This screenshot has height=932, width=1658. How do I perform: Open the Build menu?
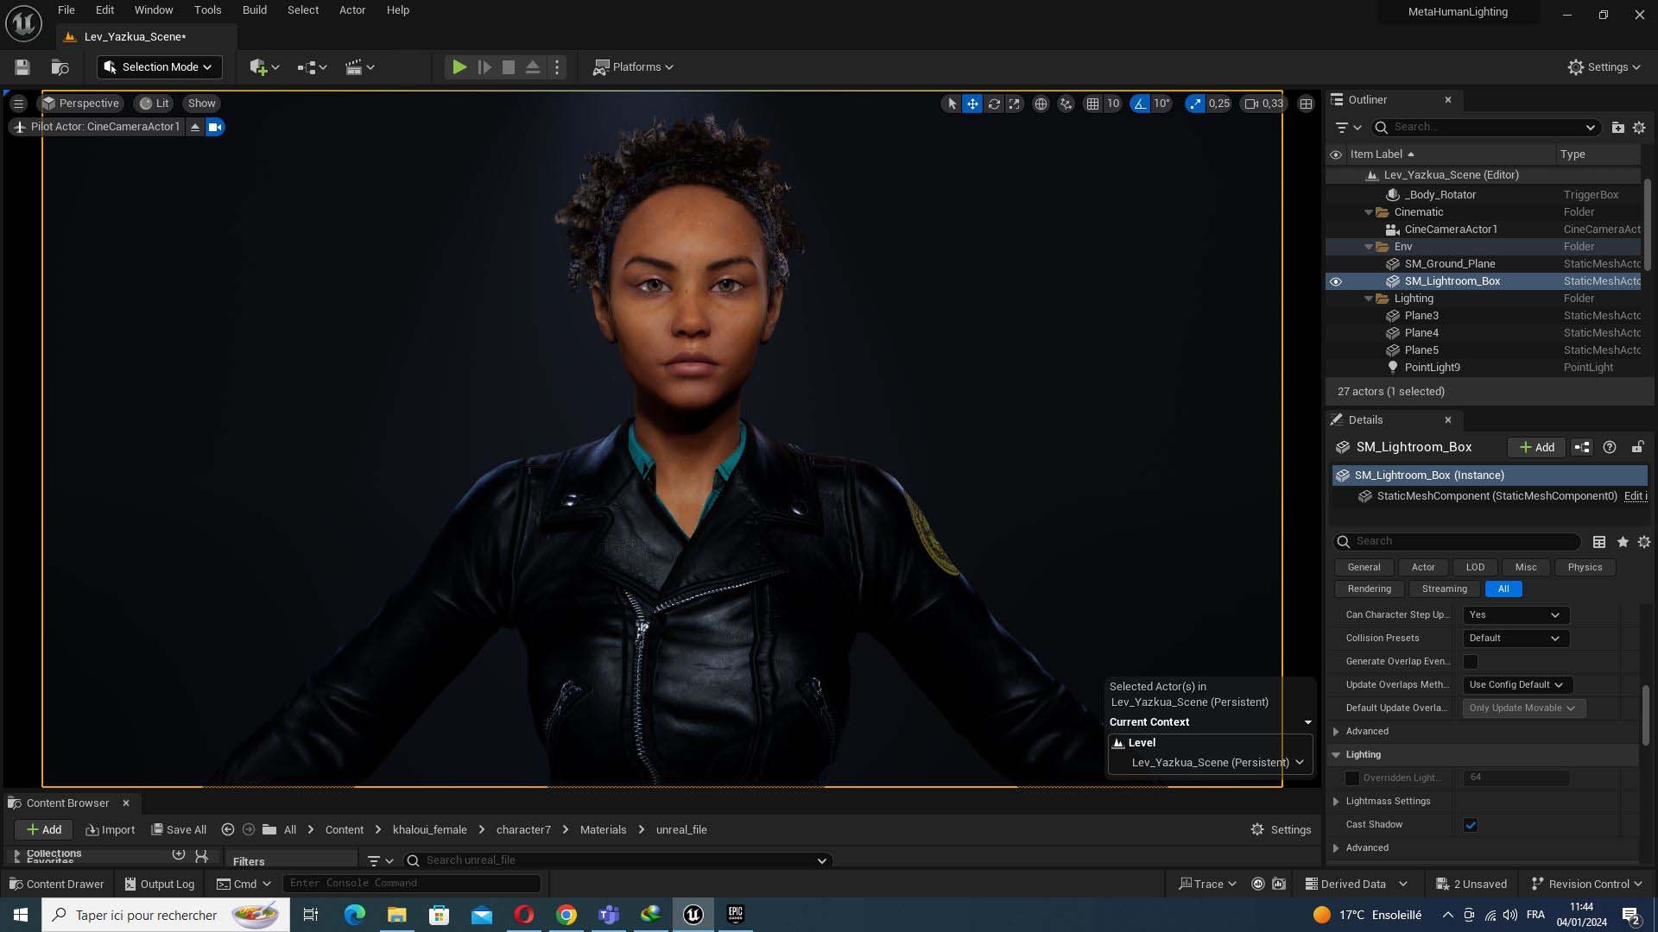pyautogui.click(x=255, y=10)
